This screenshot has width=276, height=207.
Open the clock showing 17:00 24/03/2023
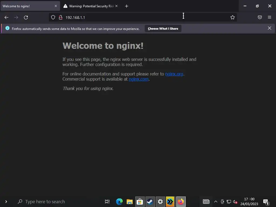pos(249,202)
